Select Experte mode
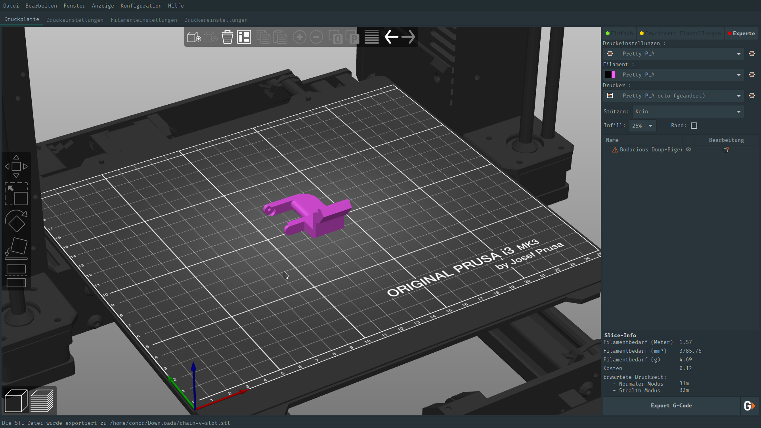Screen dimensions: 761x428 point(741,34)
